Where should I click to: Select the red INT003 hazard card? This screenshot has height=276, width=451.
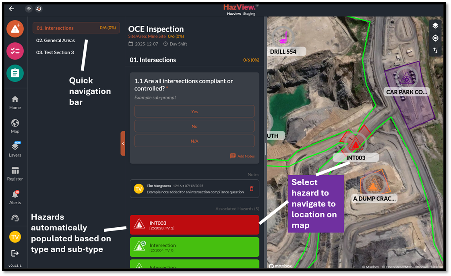coord(194,225)
